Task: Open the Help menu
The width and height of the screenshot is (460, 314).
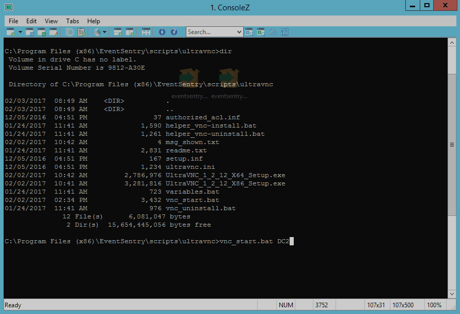Action: click(x=93, y=21)
